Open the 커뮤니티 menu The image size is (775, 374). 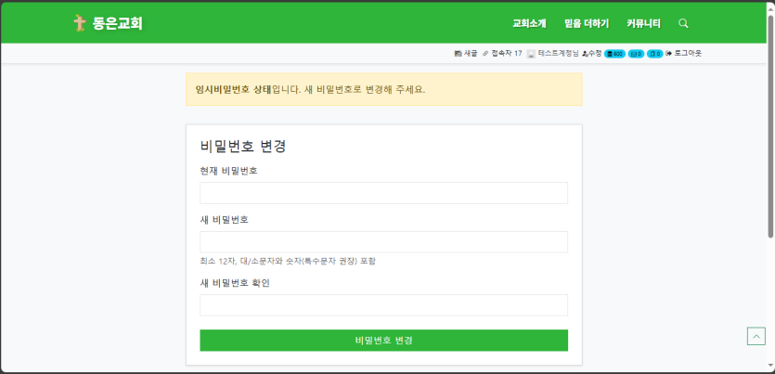coord(643,23)
